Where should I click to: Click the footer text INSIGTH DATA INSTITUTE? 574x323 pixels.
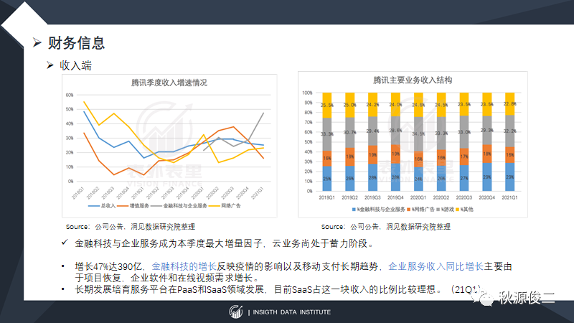(292, 312)
